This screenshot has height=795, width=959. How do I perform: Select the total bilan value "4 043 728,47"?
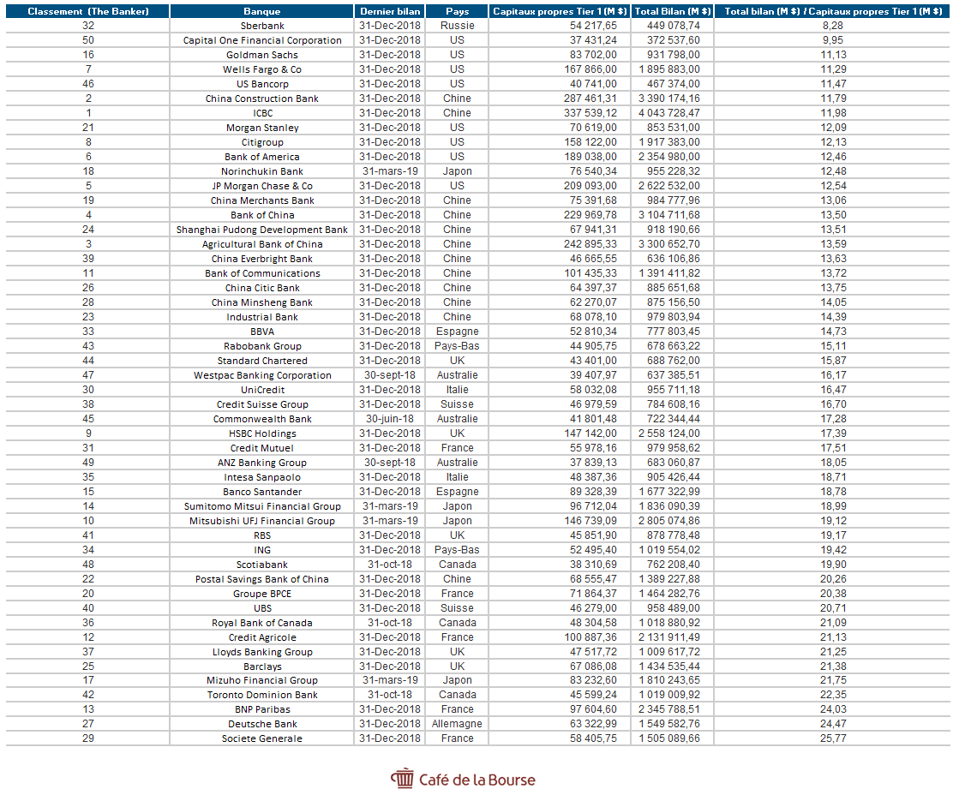[x=669, y=113]
